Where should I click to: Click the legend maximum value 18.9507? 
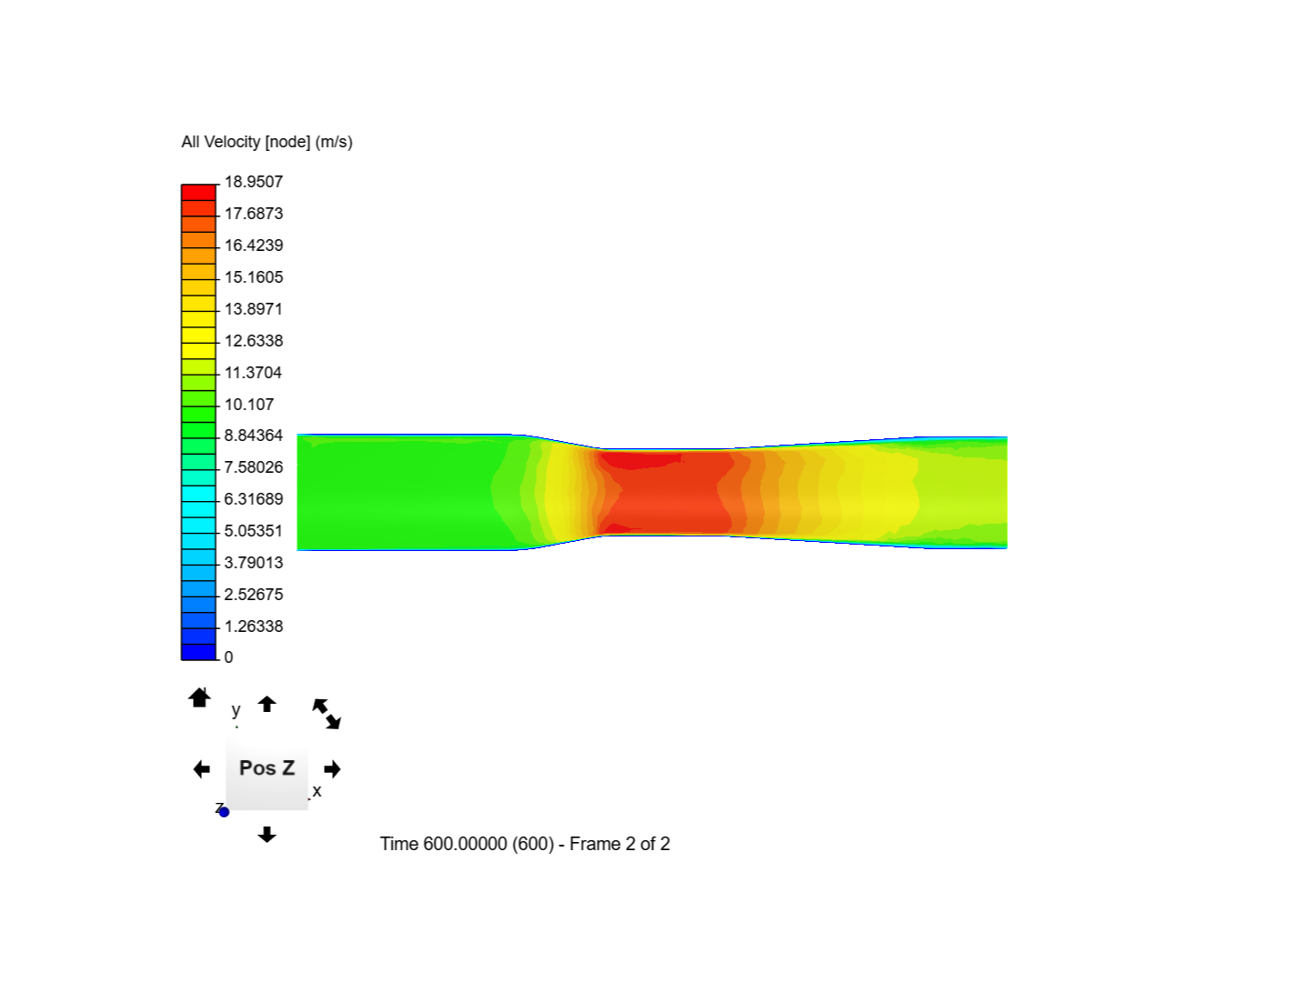[254, 182]
